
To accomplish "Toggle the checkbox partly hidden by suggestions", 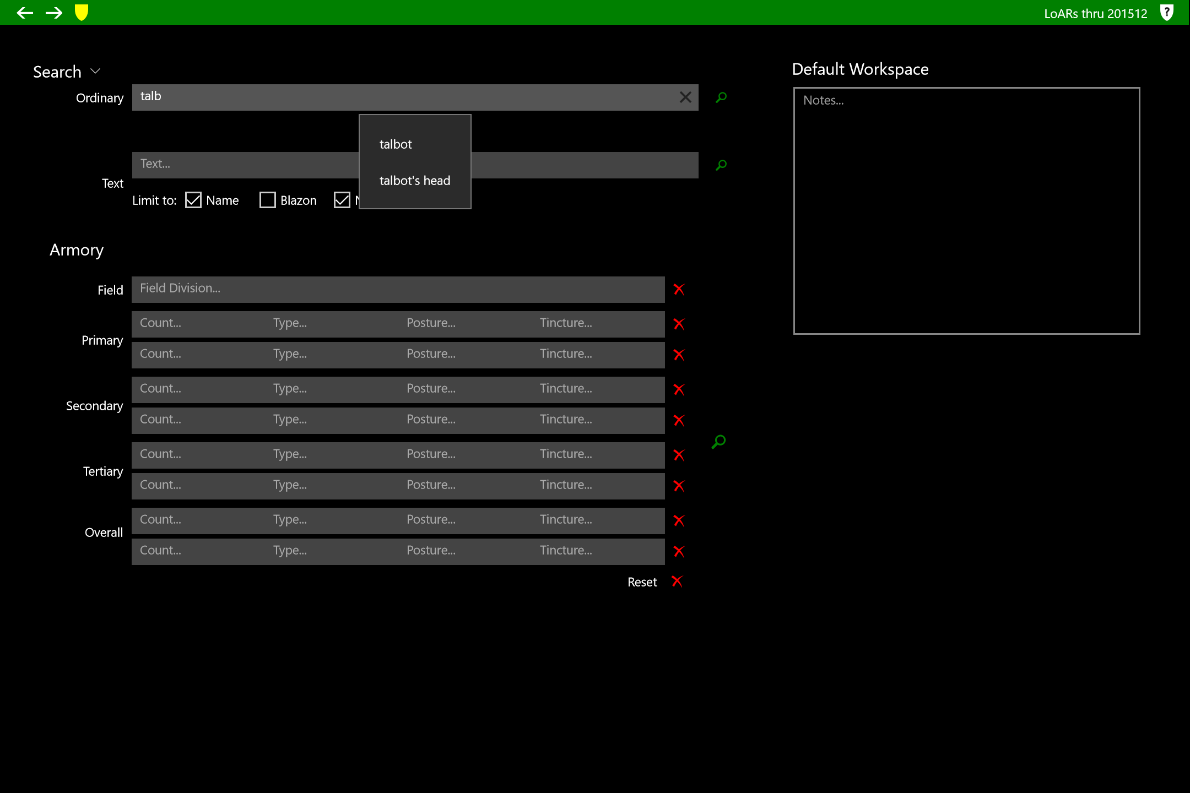I will 342,200.
